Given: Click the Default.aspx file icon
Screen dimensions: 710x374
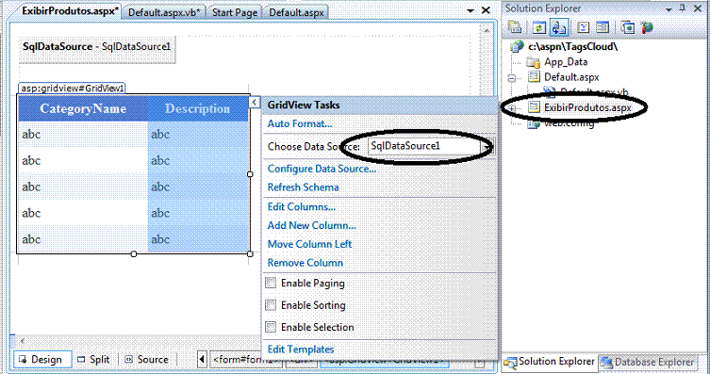Looking at the screenshot, I should 535,77.
